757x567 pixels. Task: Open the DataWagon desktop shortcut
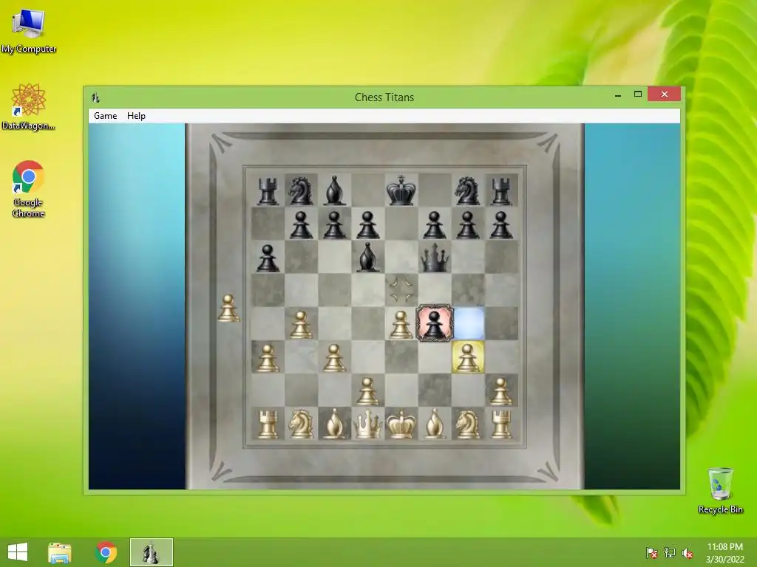point(29,106)
